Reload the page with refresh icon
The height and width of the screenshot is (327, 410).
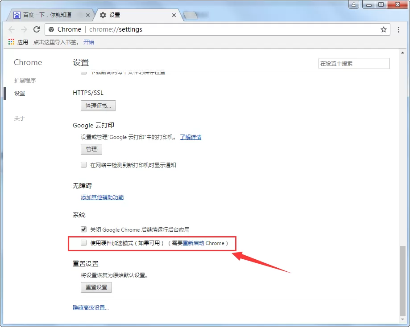pyautogui.click(x=37, y=29)
